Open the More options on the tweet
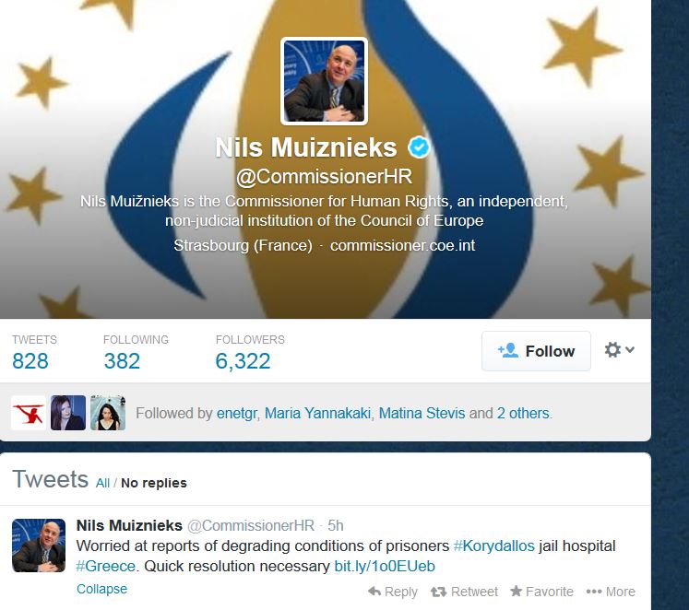The image size is (689, 610). 611,592
